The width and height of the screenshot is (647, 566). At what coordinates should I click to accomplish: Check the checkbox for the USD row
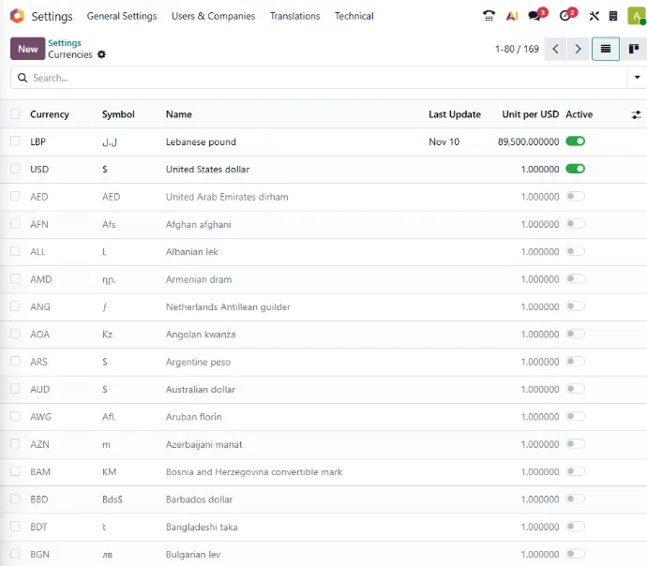click(x=15, y=170)
